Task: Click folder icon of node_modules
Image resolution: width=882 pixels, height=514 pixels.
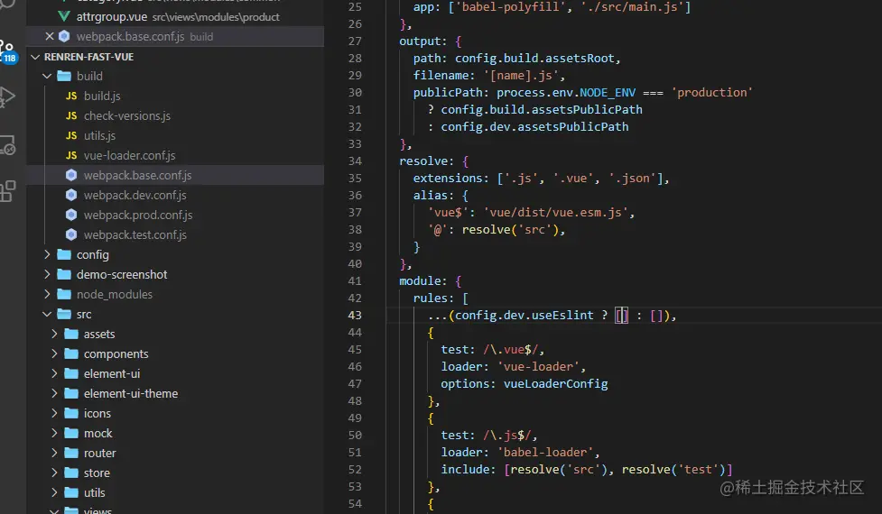Action: [x=65, y=294]
